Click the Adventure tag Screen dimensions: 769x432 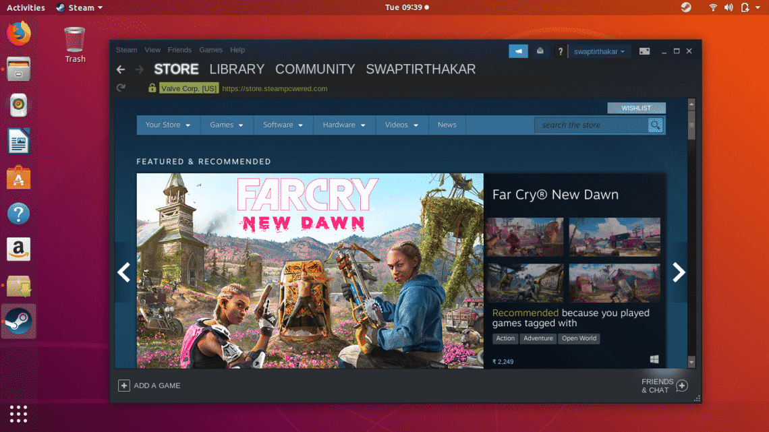click(538, 338)
